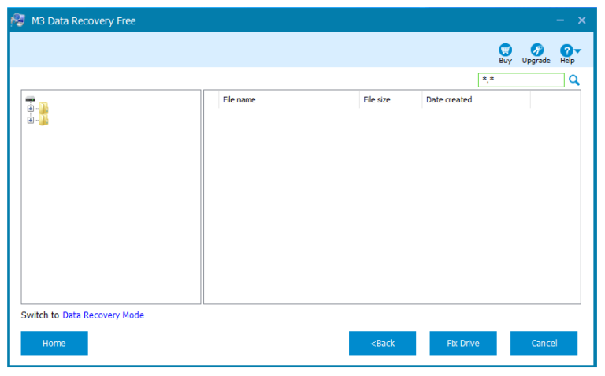The height and width of the screenshot is (376, 605).
Task: Click the M3 Data Recovery app icon
Action: (18, 20)
